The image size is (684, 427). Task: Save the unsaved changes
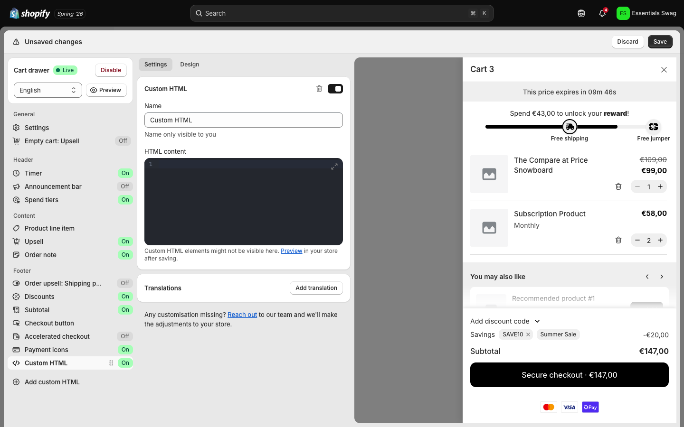pos(660,42)
